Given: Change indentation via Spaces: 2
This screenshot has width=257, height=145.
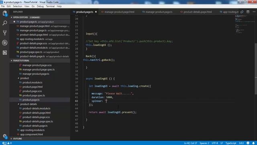Looking at the screenshot, I should click(204, 143).
